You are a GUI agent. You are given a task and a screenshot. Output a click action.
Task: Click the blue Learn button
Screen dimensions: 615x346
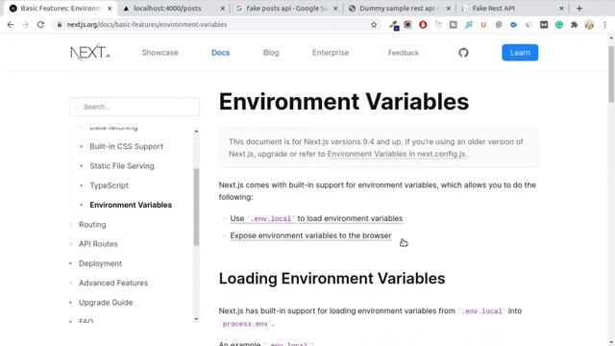[520, 53]
